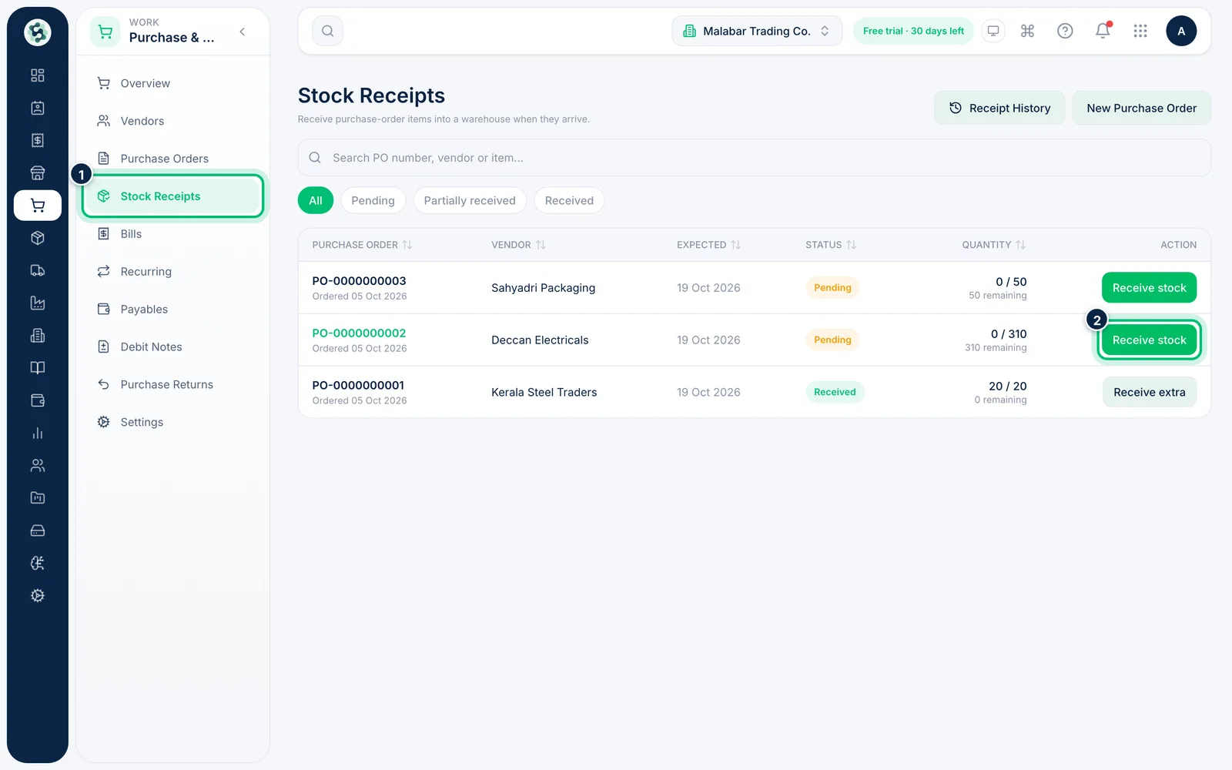The image size is (1232, 770).
Task: Open the wallet icon in rail
Action: [x=37, y=400]
